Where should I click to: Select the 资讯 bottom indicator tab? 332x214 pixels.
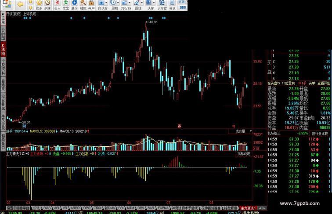[36, 208]
